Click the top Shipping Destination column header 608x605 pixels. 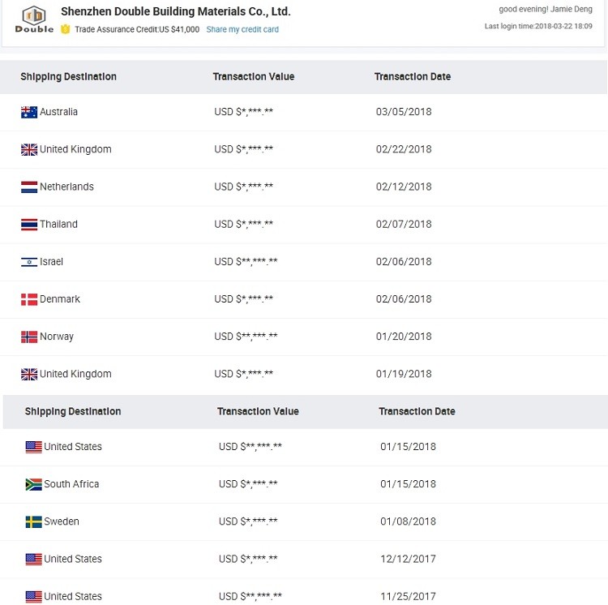pyautogui.click(x=68, y=76)
